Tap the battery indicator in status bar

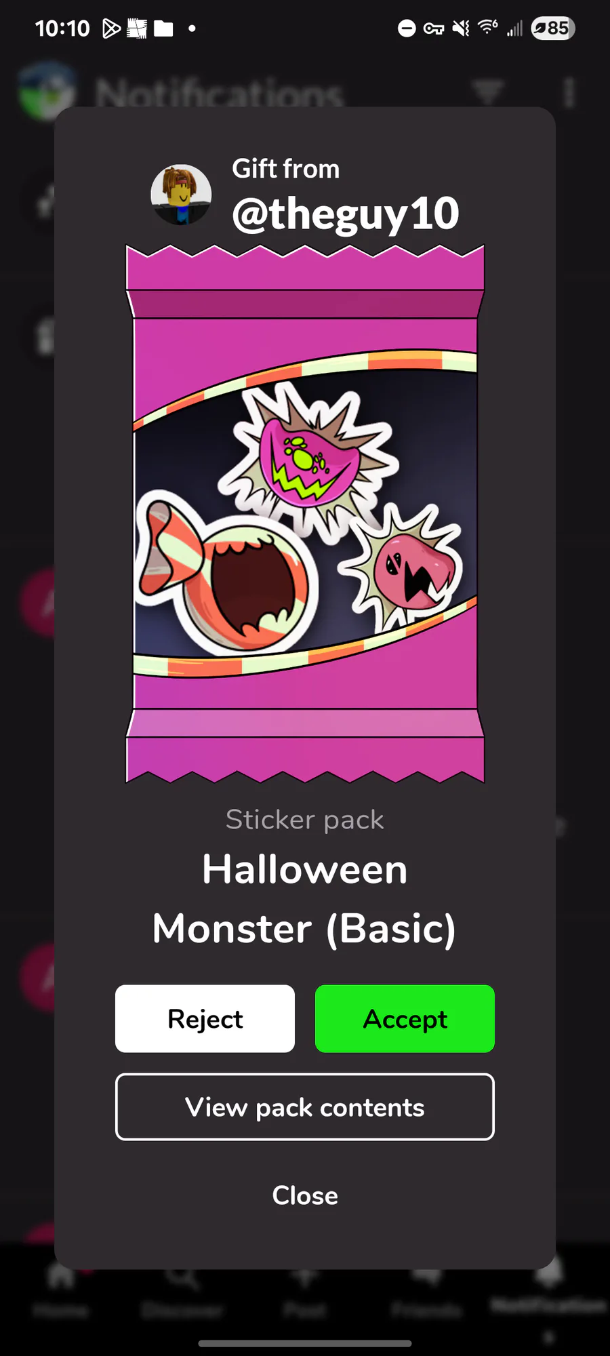(x=552, y=28)
